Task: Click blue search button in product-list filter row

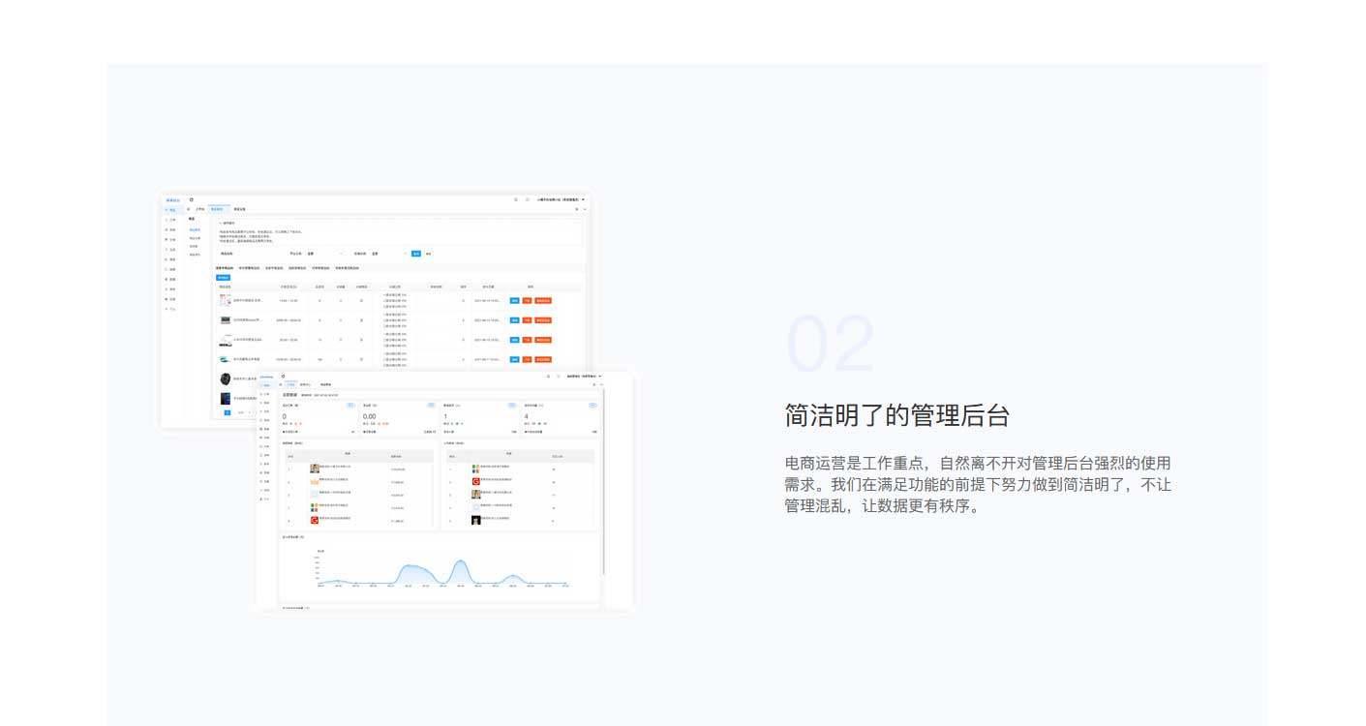Action: point(416,254)
